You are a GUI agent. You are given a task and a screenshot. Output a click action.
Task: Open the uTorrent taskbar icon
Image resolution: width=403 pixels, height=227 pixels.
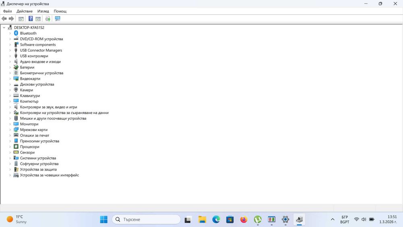(258, 219)
